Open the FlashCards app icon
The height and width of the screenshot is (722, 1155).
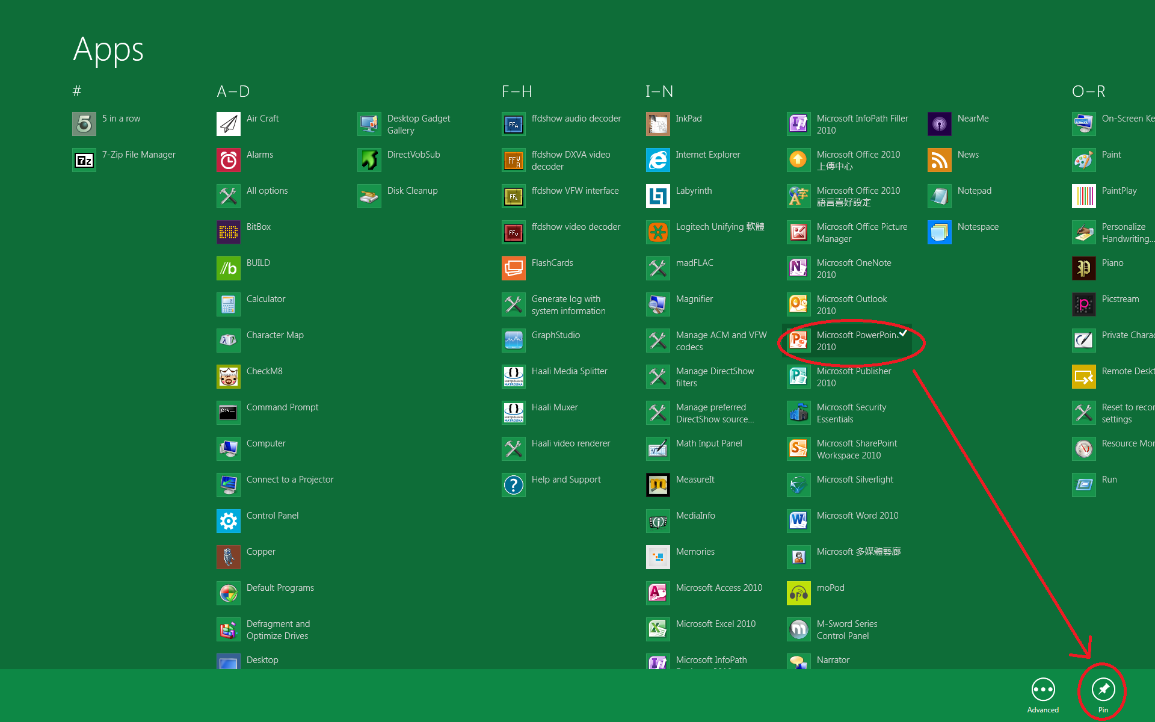coord(514,268)
